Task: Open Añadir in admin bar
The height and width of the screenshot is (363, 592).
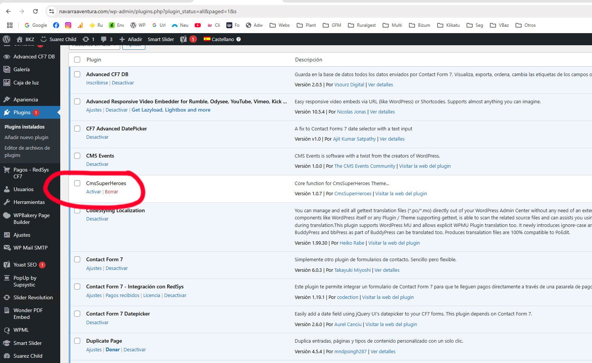Action: (131, 39)
